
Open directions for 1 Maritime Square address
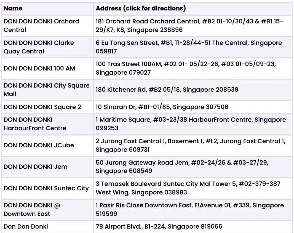191,124
